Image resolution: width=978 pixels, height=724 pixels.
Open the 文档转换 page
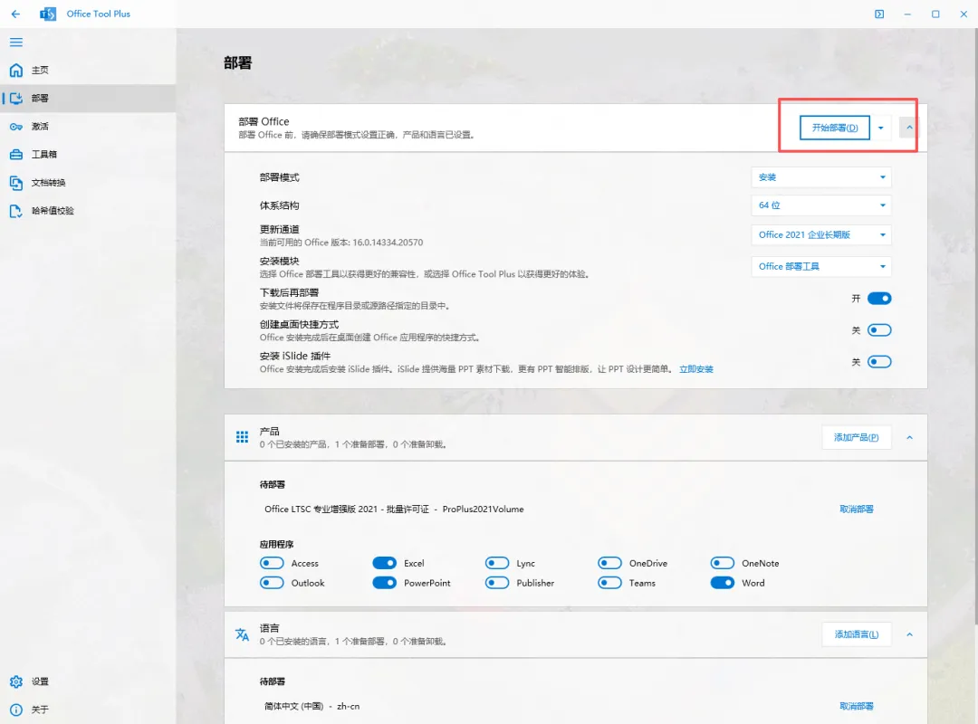[88, 183]
